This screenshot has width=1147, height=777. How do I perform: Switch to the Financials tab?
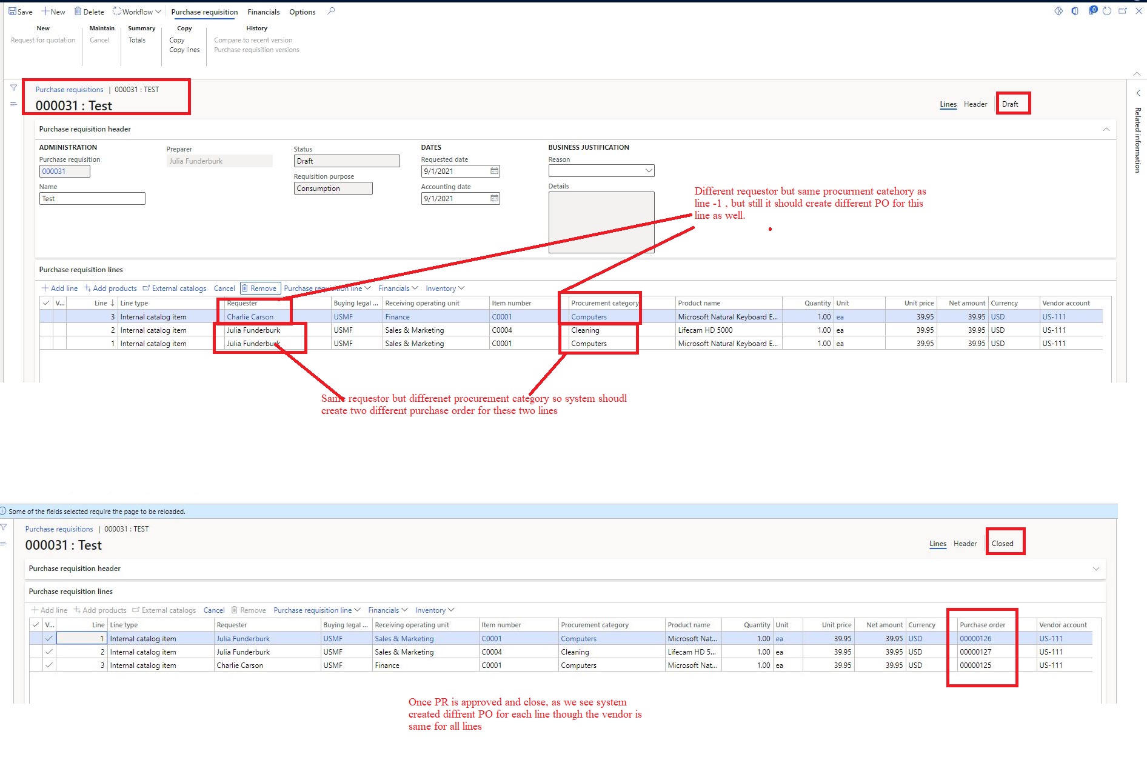pos(263,12)
